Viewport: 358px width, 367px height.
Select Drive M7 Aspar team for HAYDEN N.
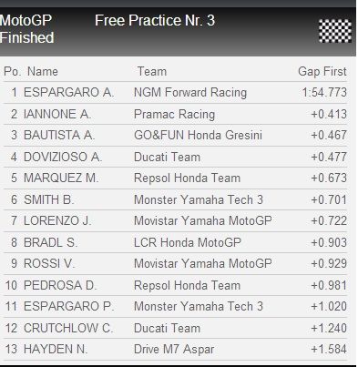[x=174, y=349]
